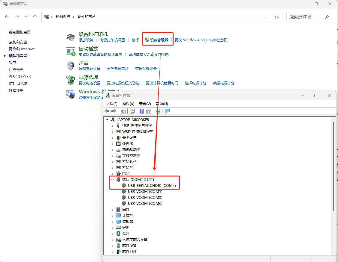Screen dimensions: 338x262
Task: Open recent locations dropdown next to forward arrow
Action: [26, 16]
